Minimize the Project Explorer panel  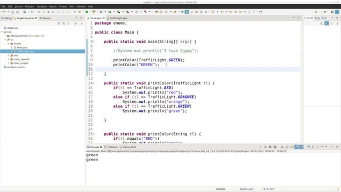[76, 18]
